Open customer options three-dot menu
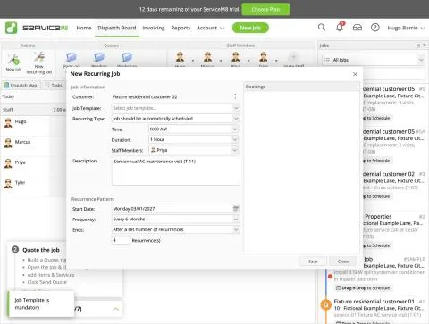Viewport: 429px width, 324px height. click(235, 96)
